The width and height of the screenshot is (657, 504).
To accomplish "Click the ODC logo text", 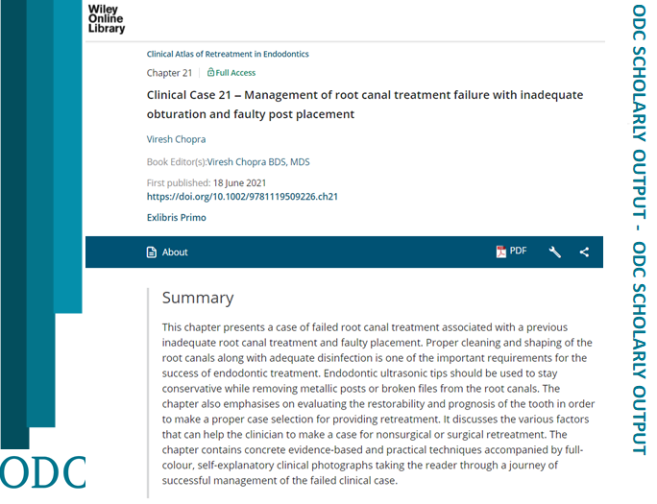I will pyautogui.click(x=42, y=472).
